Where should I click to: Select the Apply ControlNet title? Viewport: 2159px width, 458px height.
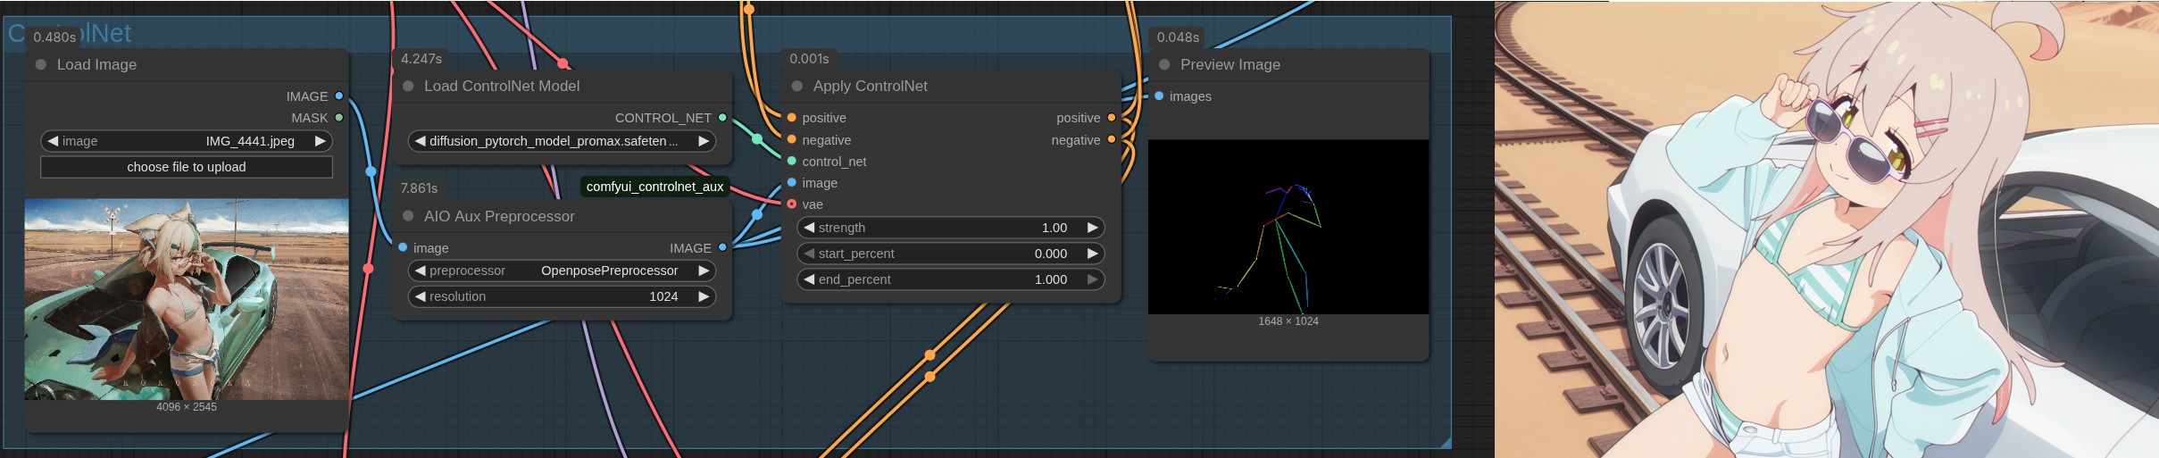tap(871, 86)
